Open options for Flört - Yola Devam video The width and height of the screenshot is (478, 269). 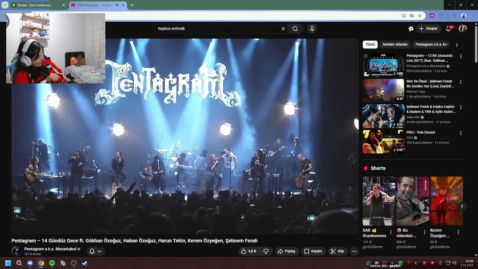pyautogui.click(x=460, y=133)
